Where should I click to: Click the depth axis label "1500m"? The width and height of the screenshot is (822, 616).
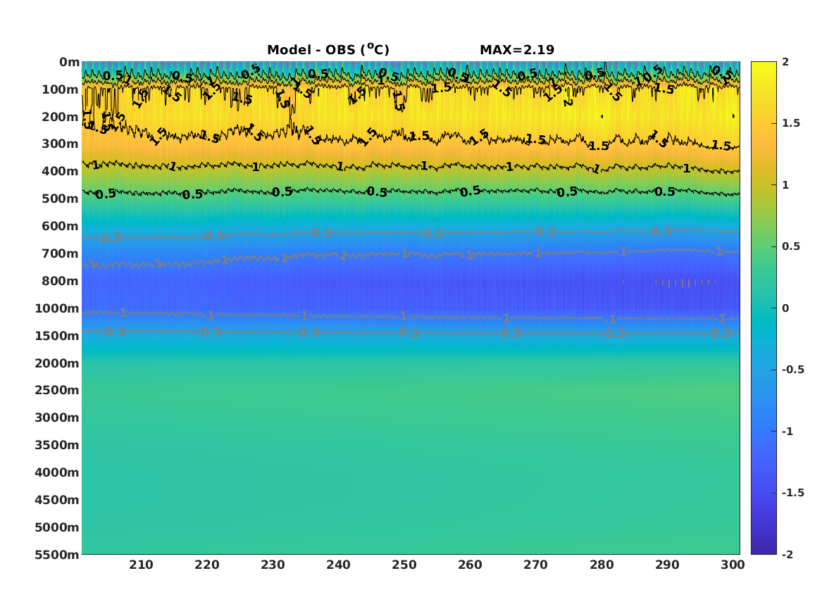pyautogui.click(x=57, y=336)
